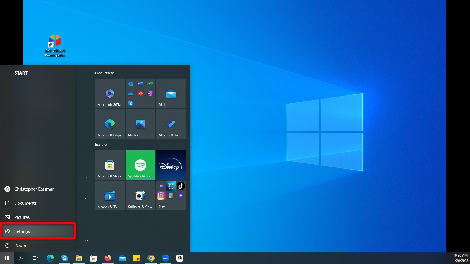This screenshot has width=470, height=264.
Task: Click the Explore group header
Action: point(101,145)
